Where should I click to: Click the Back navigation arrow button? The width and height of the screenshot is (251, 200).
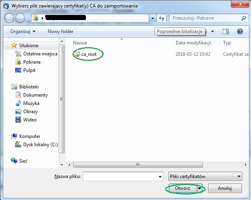pos(9,18)
